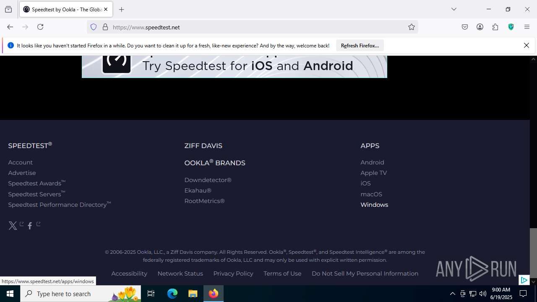The image size is (537, 302).
Task: Open the Firefox account icon
Action: (x=480, y=27)
